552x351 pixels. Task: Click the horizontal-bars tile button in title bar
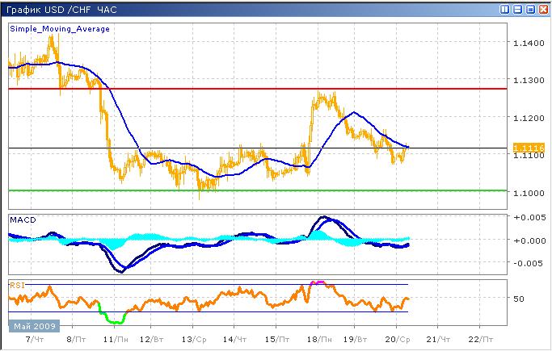click(x=518, y=10)
